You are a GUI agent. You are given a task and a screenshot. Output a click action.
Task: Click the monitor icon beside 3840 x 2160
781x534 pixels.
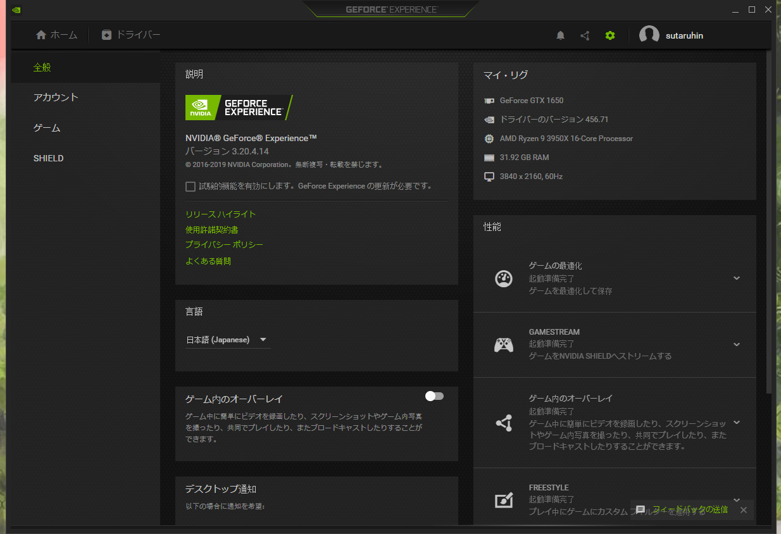pos(489,177)
